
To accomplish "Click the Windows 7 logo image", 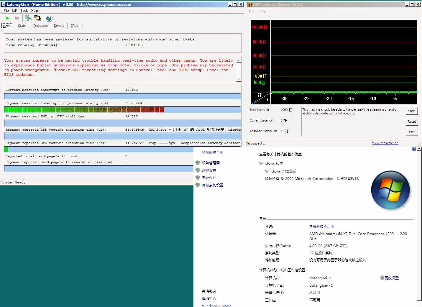I will tap(390, 190).
